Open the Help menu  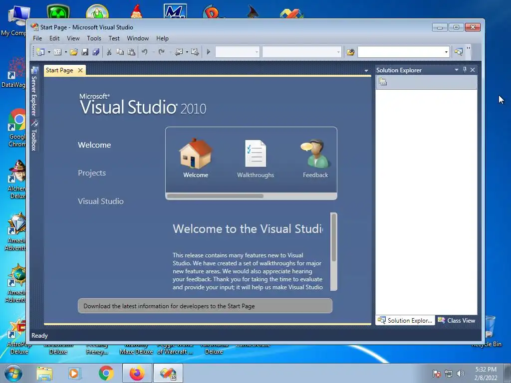[162, 38]
